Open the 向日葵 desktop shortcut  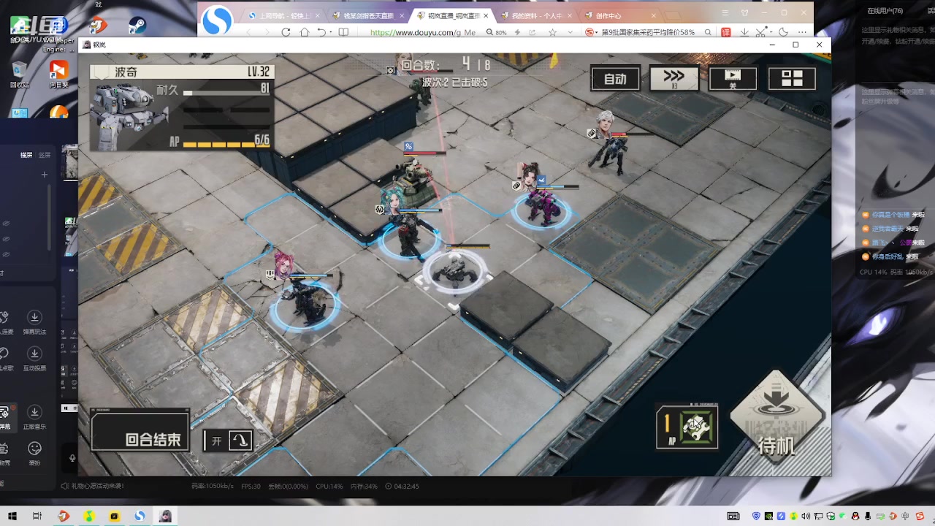(58, 75)
